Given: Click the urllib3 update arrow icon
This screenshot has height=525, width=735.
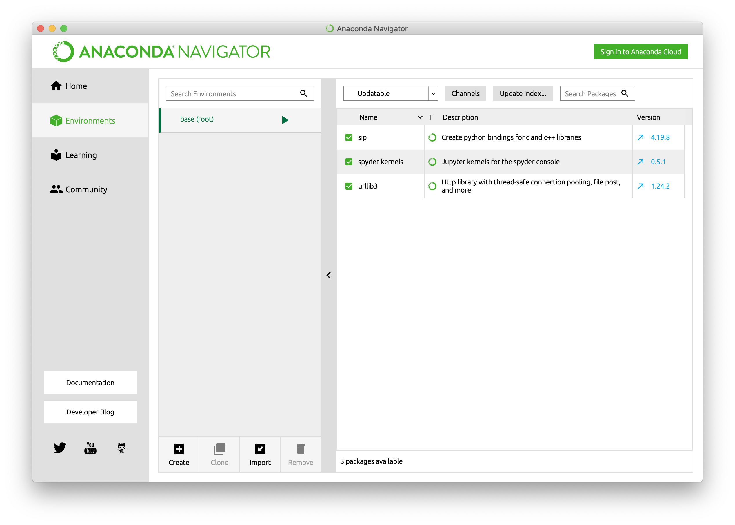Looking at the screenshot, I should tap(640, 186).
